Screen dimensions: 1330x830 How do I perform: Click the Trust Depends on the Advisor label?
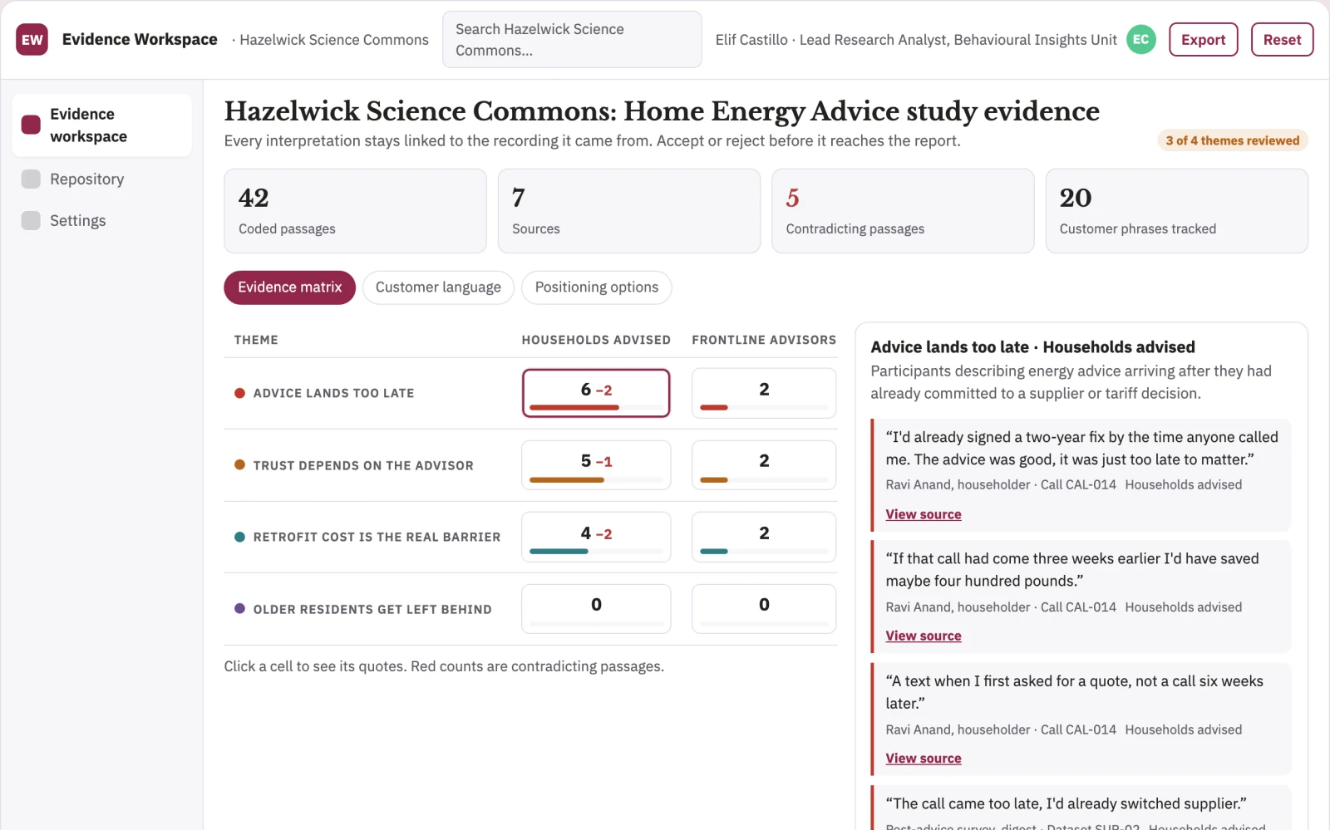click(x=363, y=465)
